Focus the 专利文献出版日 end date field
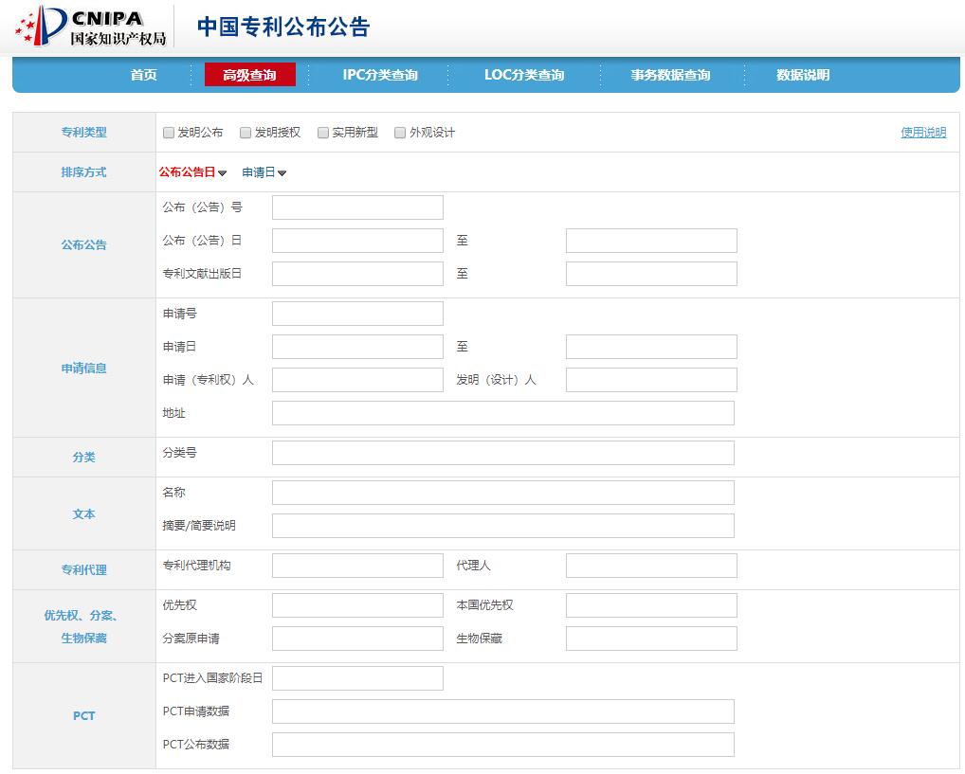The image size is (965, 774). tap(651, 274)
